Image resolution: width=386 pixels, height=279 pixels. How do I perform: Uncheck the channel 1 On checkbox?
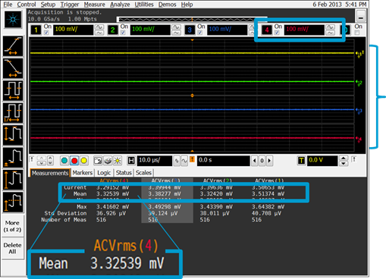click(46, 33)
